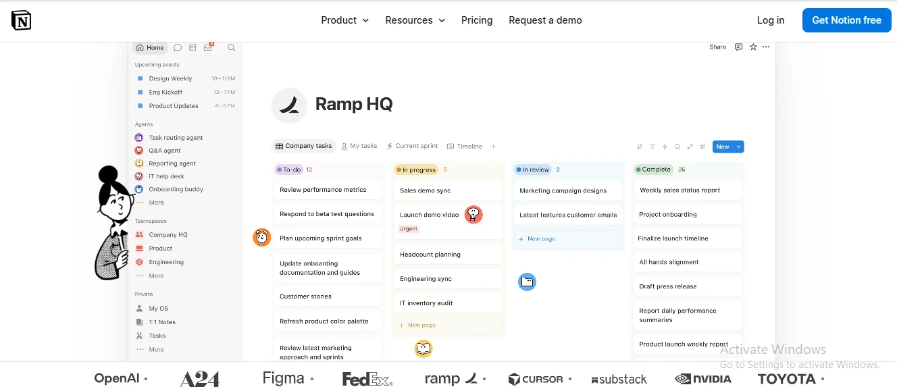Viewport: 897px width, 389px height.
Task: Click the yellow In progress status pill
Action: (417, 170)
